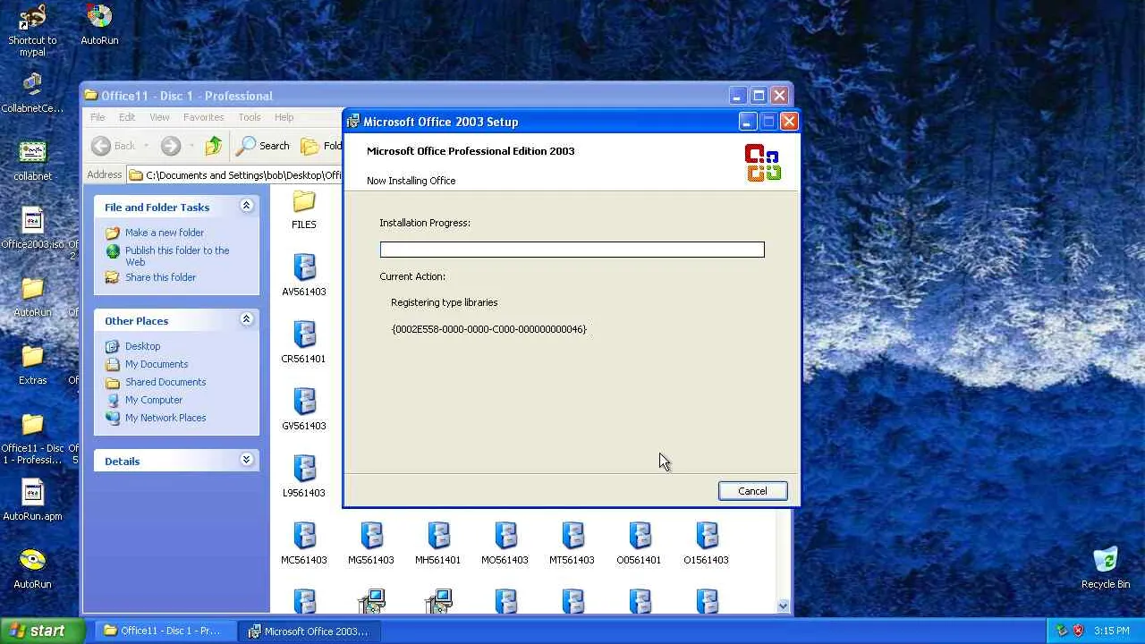This screenshot has width=1145, height=644.
Task: Click the Share this folder link
Action: click(160, 277)
